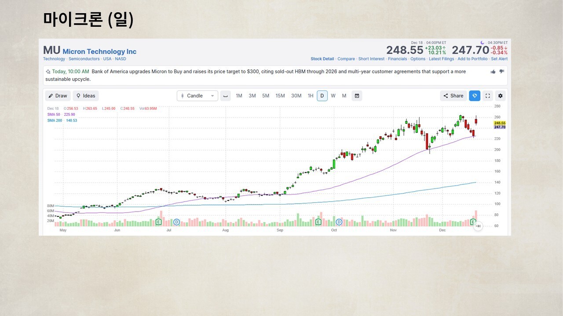Open the Ideas panel
Screen dimensions: 563x316
click(86, 96)
